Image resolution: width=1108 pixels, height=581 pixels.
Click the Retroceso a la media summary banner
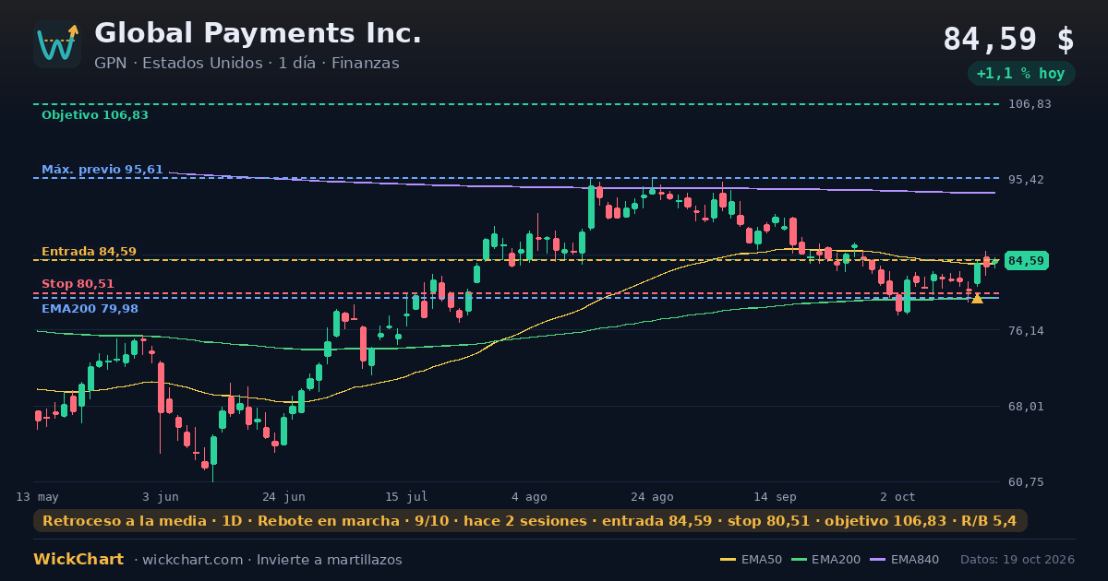click(x=530, y=521)
